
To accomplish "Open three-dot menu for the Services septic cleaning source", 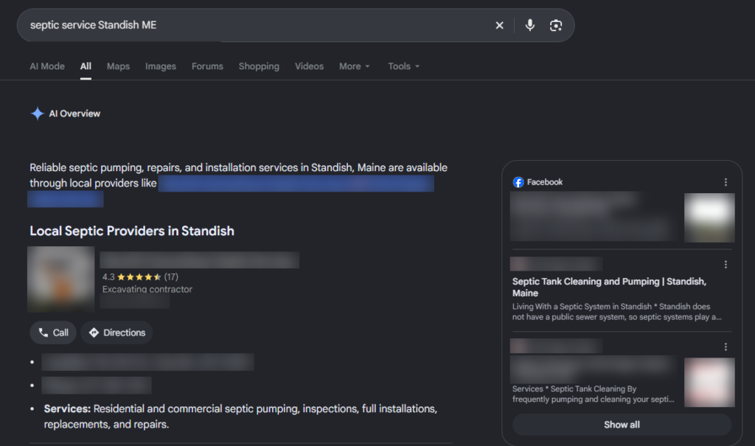I will click(x=726, y=346).
